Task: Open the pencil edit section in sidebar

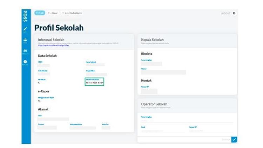Action: pos(25,29)
